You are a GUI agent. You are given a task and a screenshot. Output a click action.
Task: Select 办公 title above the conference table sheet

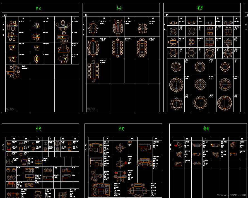point(119,8)
